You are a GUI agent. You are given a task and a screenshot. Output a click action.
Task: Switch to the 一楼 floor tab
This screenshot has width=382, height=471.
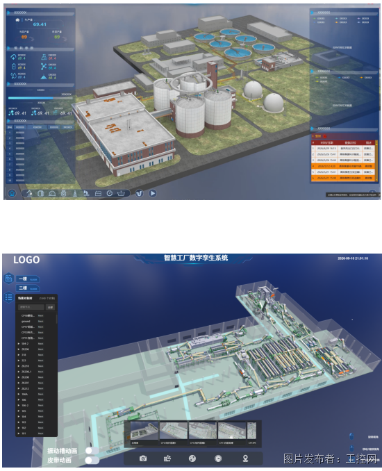click(x=28, y=279)
